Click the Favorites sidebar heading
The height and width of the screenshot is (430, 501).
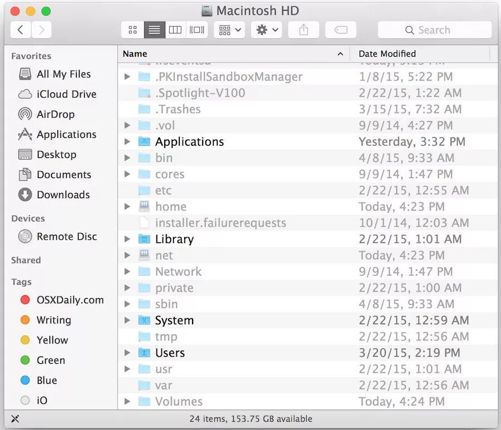[31, 56]
